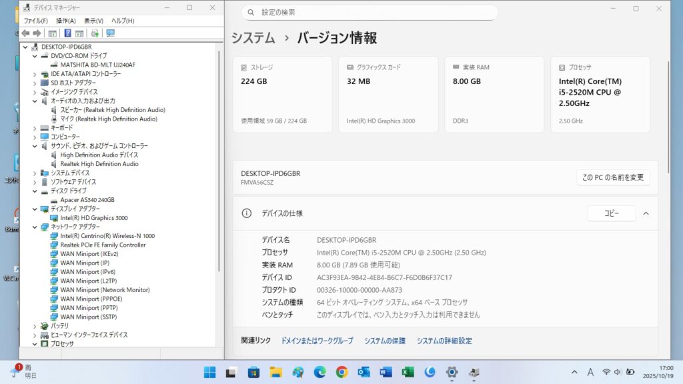The height and width of the screenshot is (384, 683).
Task: Click the show/hide console tree toolbar icon
Action: tap(52, 33)
